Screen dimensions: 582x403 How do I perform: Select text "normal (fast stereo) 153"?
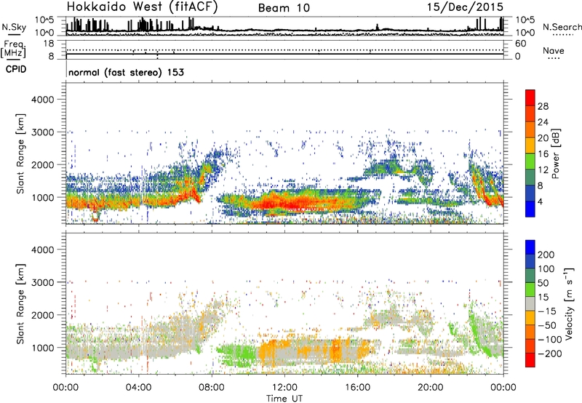point(126,72)
